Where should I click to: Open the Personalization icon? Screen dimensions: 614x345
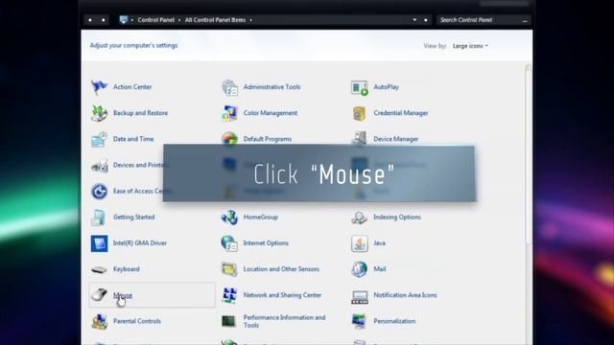[360, 322]
